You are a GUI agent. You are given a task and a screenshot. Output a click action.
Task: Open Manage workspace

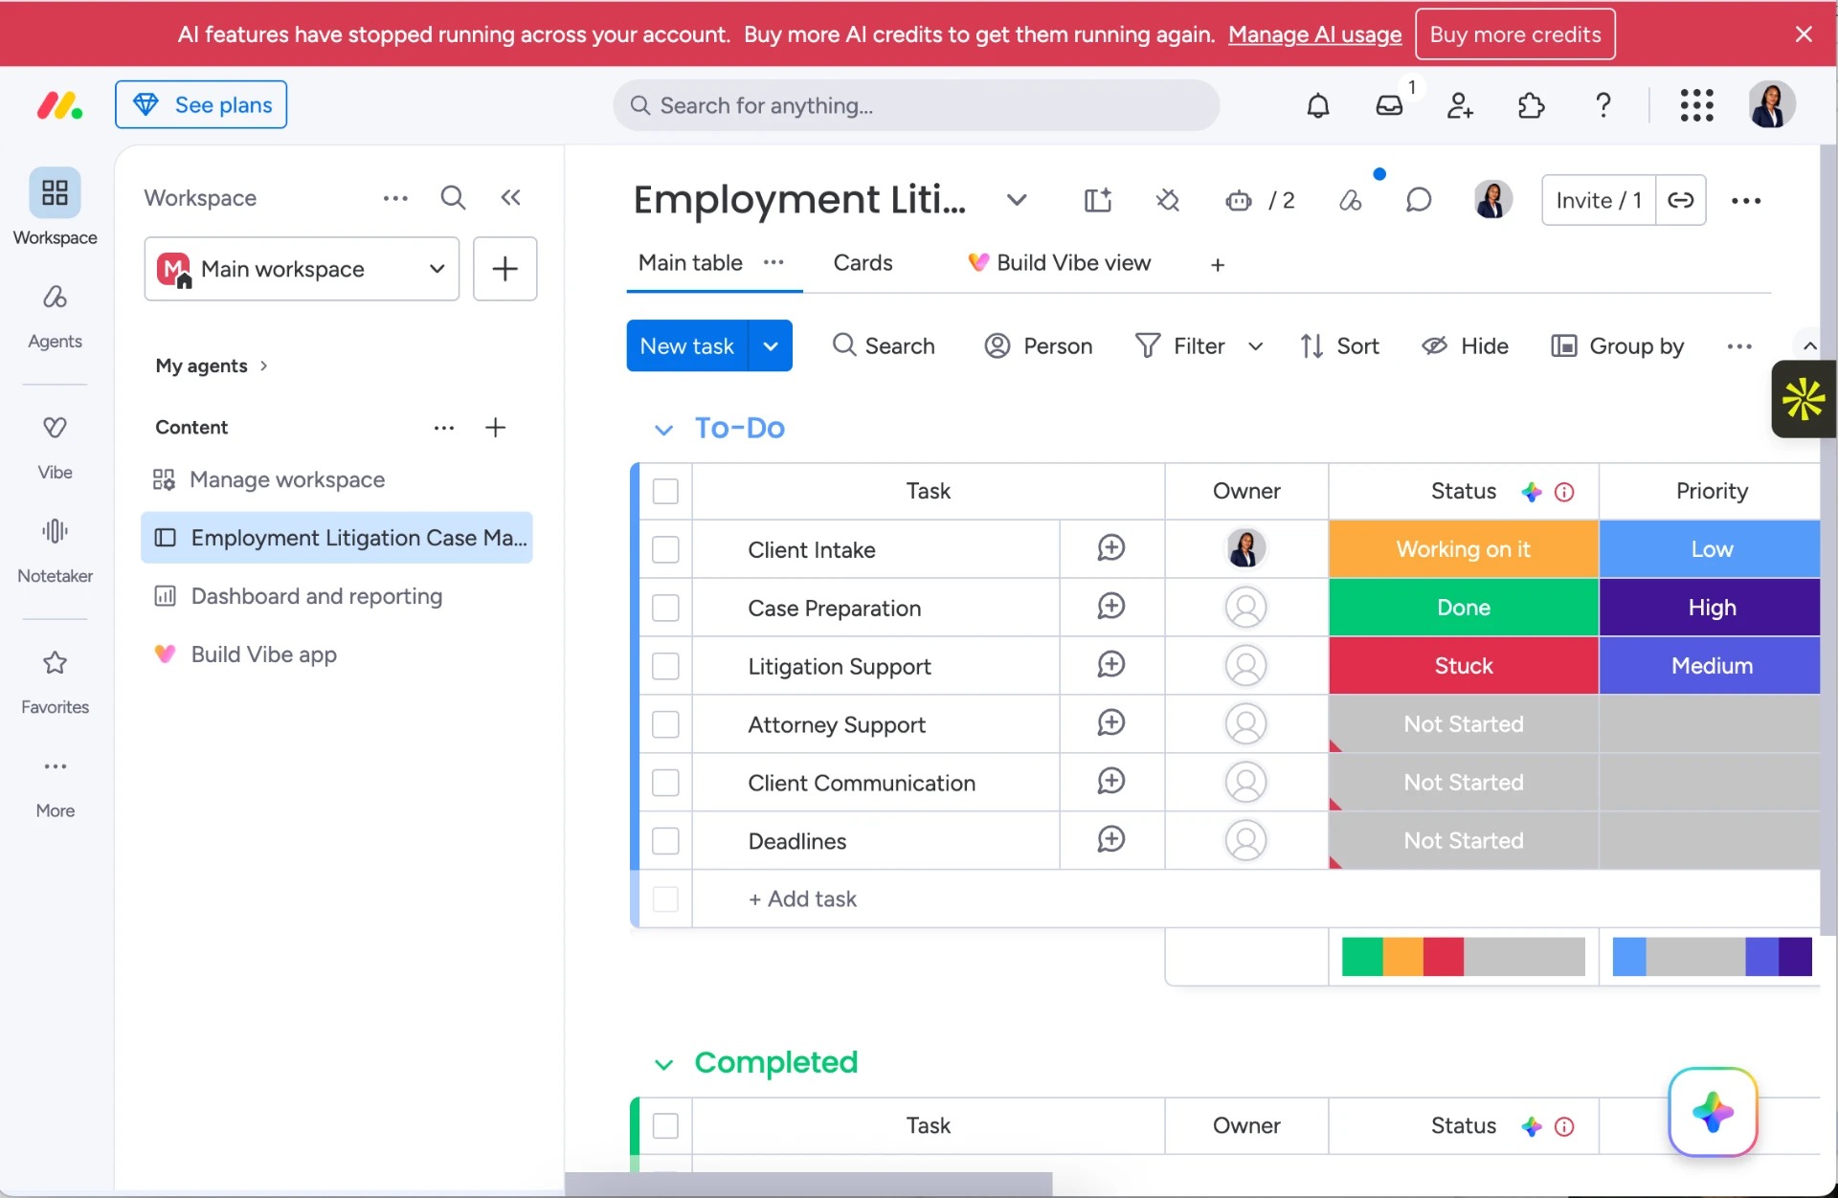click(x=287, y=479)
